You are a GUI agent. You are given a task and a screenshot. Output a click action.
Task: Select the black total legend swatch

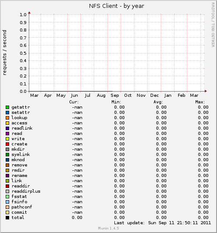point(7,218)
